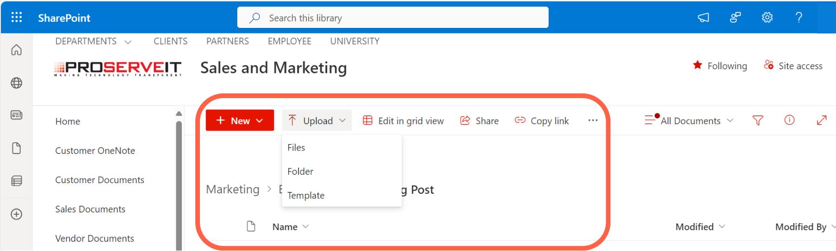Click the Copy link button
Image resolution: width=836 pixels, height=251 pixels.
(x=542, y=121)
